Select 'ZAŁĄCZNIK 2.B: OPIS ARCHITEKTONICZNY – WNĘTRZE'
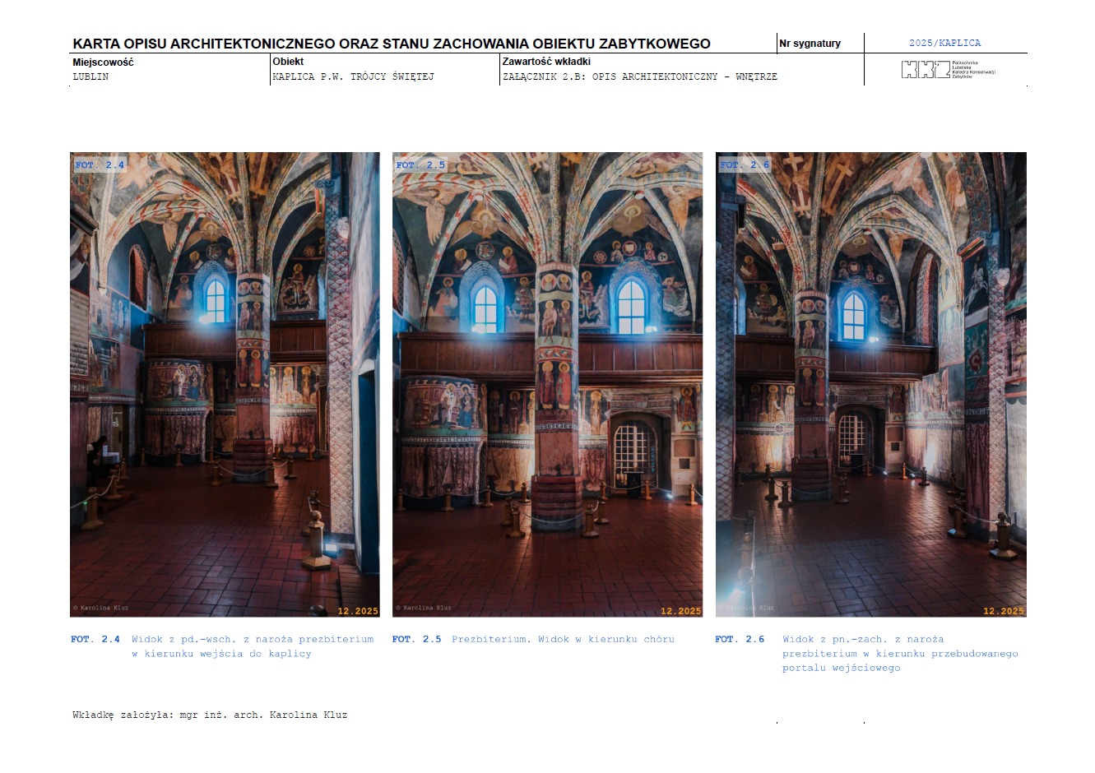The width and height of the screenshot is (1095, 773). (x=639, y=76)
